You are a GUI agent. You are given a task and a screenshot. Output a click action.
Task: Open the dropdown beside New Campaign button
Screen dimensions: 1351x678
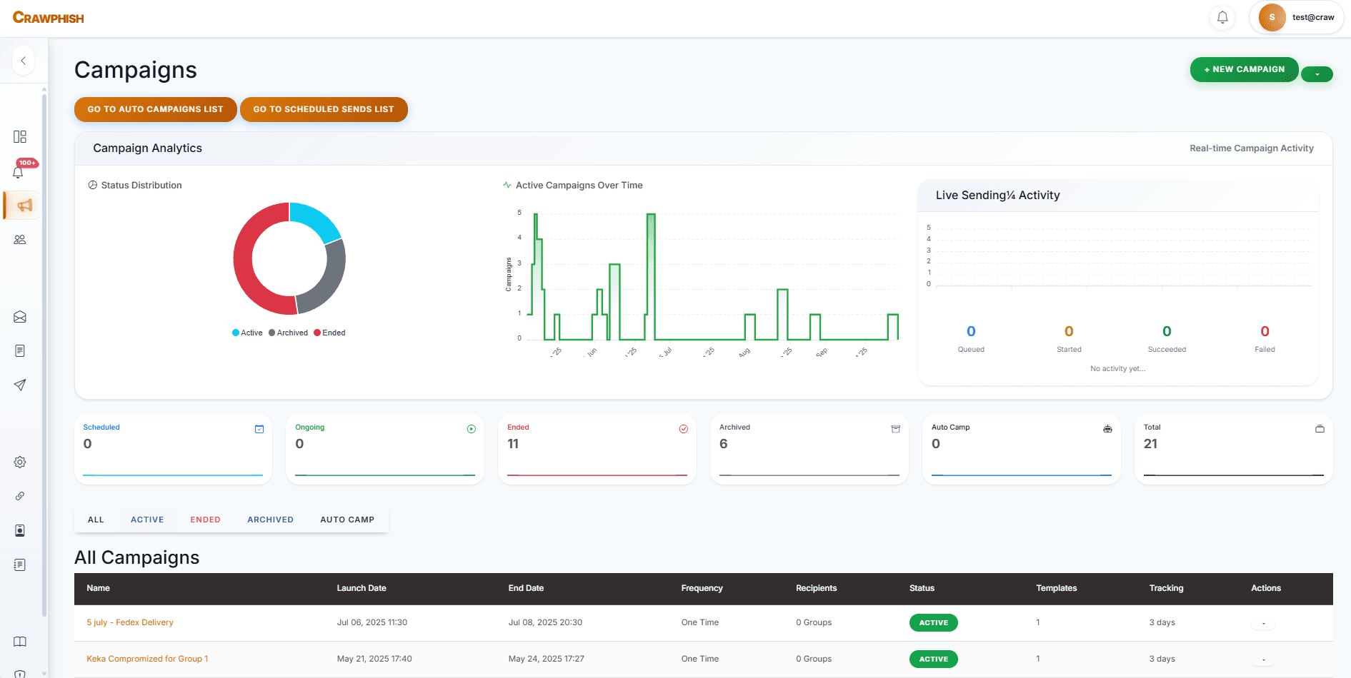tap(1317, 74)
